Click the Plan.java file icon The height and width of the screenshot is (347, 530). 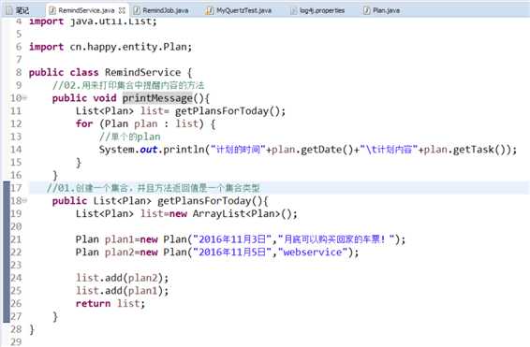click(x=366, y=10)
